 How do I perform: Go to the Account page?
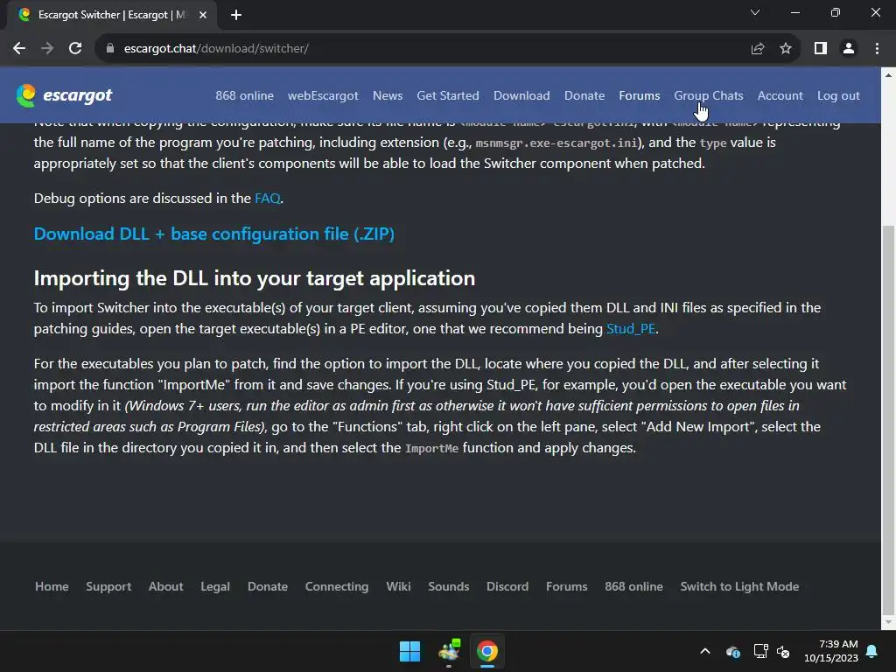pyautogui.click(x=780, y=95)
